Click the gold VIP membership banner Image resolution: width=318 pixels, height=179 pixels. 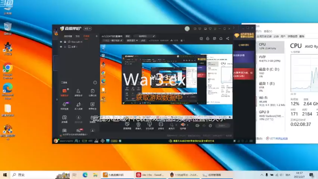244,35
